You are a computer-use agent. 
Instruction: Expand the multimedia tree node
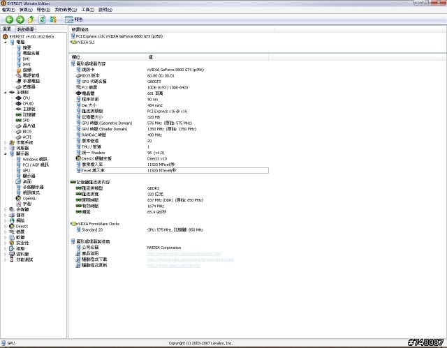pos(5,209)
